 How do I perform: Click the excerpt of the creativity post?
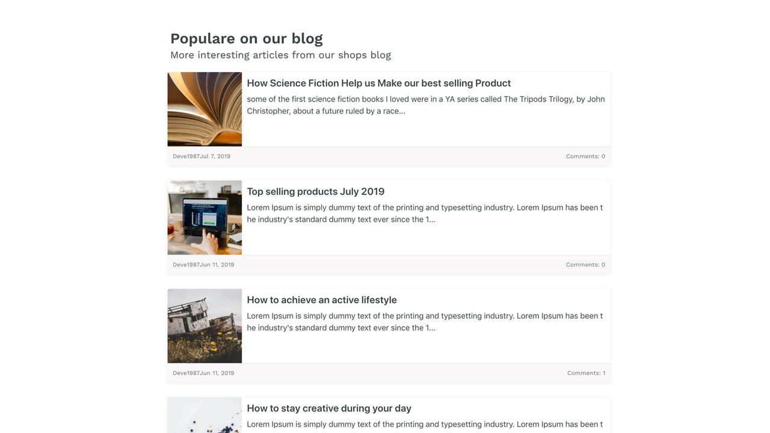click(425, 424)
